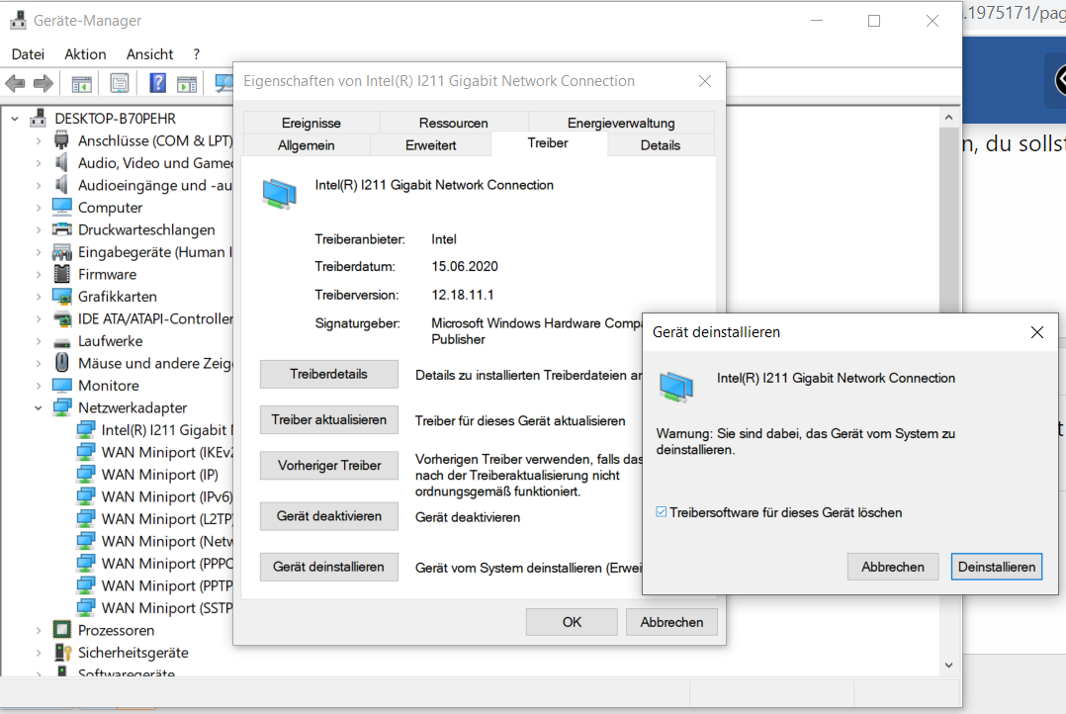Click OK in the Eigenschaften dialog
The width and height of the screenshot is (1066, 714).
click(x=572, y=621)
